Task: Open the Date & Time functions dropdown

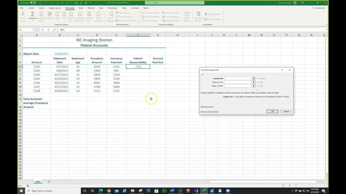Action: 71,17
